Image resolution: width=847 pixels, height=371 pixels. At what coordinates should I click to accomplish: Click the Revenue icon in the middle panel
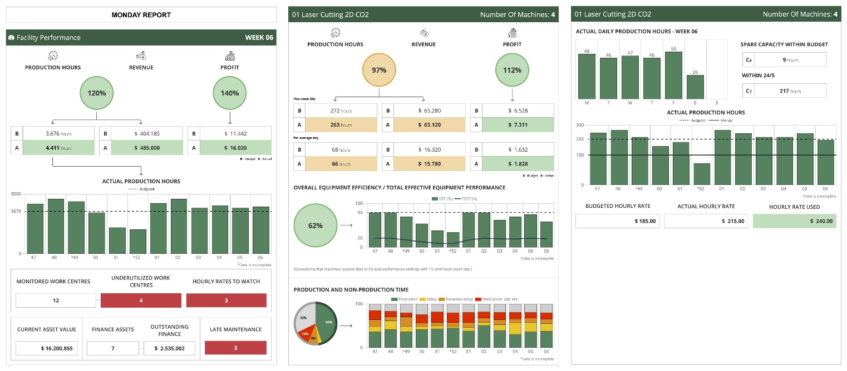coord(423,33)
